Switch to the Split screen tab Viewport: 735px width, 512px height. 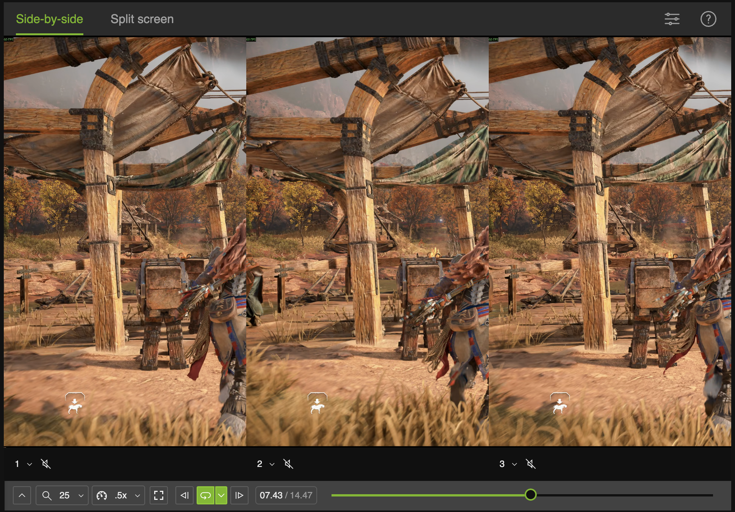[142, 19]
